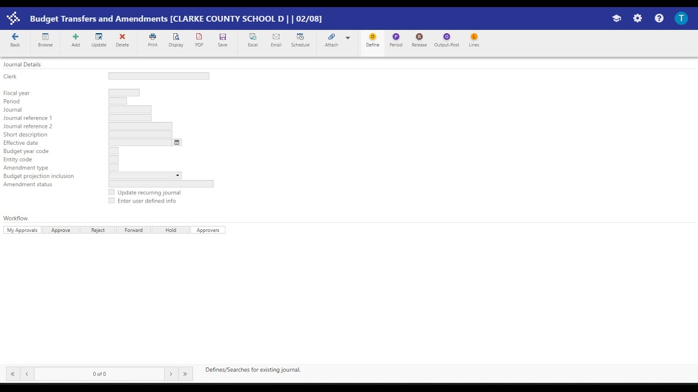This screenshot has height=392, width=698.
Task: Open the Effective date calendar icon
Action: tap(177, 143)
